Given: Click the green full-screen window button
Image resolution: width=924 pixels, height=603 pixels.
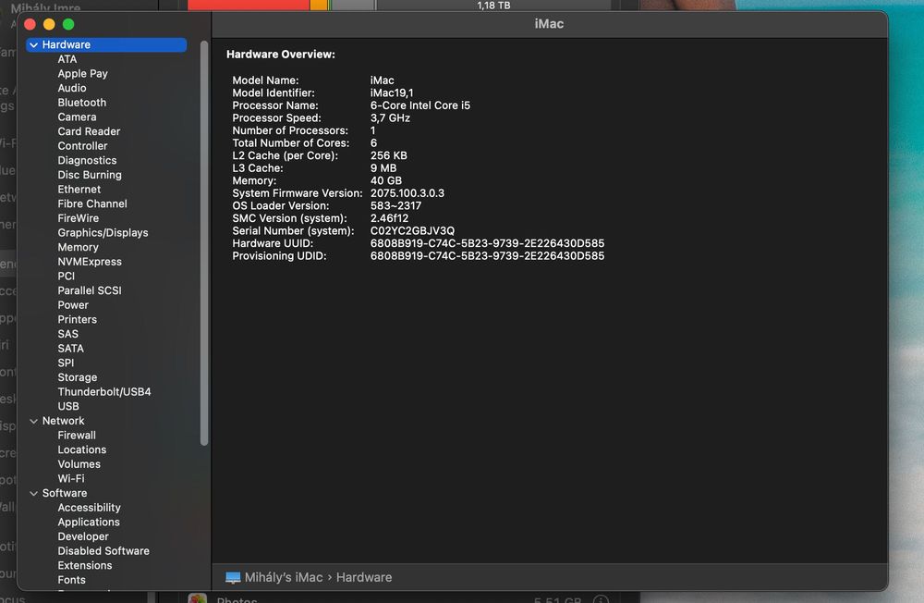Looking at the screenshot, I should click(68, 24).
